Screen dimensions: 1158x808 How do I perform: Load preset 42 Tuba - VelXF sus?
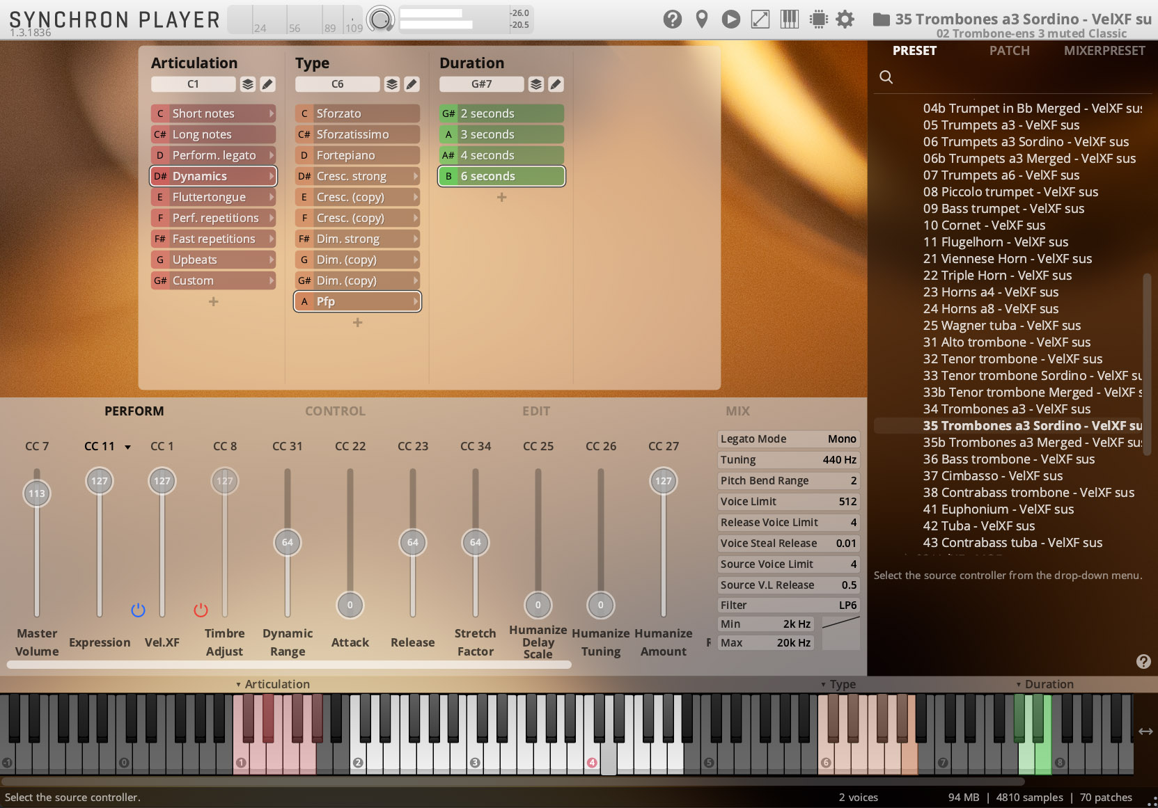click(979, 526)
